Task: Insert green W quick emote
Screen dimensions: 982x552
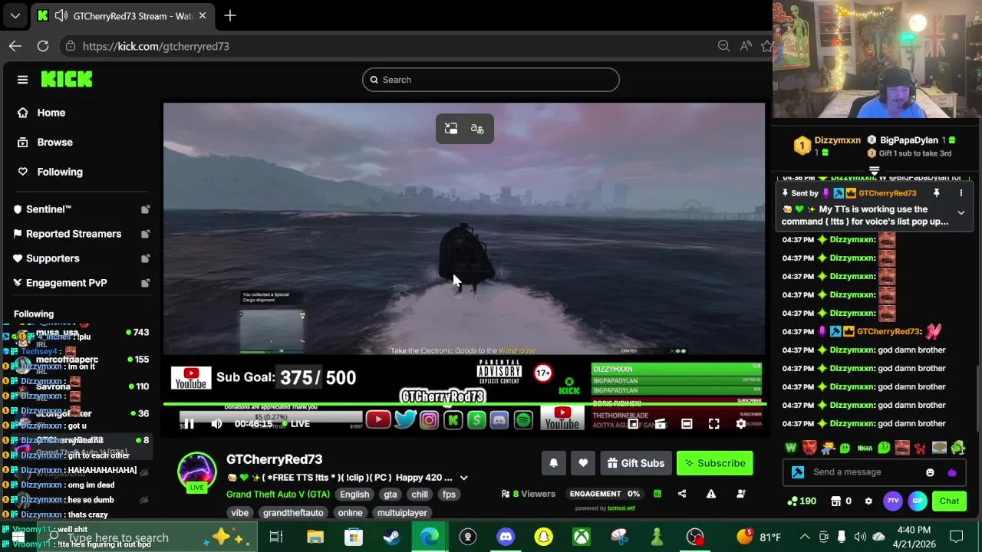Action: [x=791, y=448]
